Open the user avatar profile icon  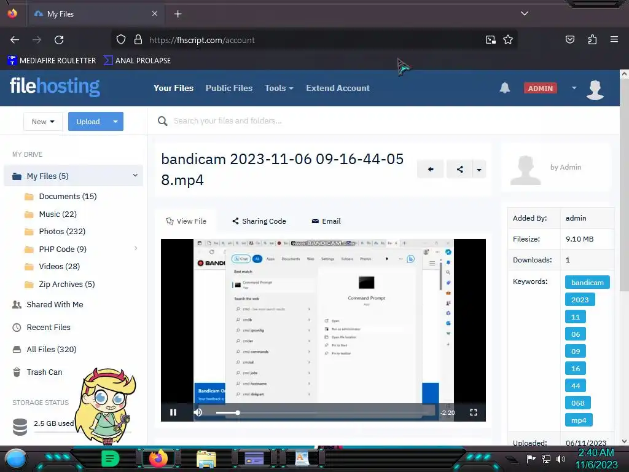[595, 89]
